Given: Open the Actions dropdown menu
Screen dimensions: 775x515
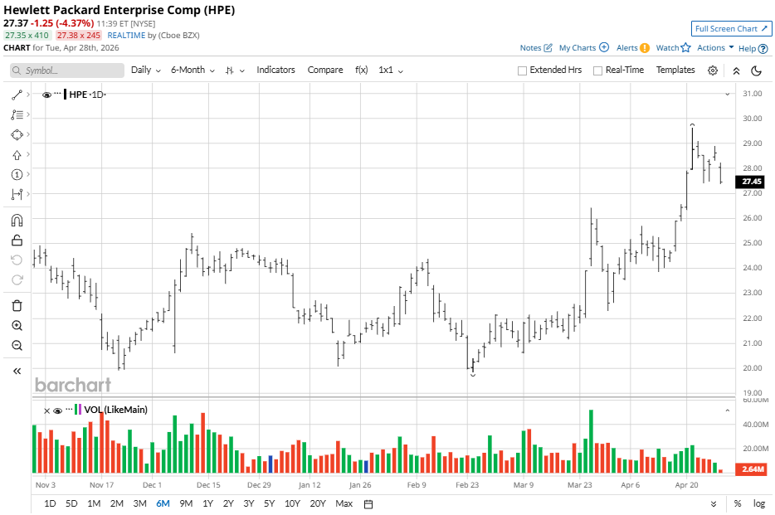Looking at the screenshot, I should coord(714,48).
